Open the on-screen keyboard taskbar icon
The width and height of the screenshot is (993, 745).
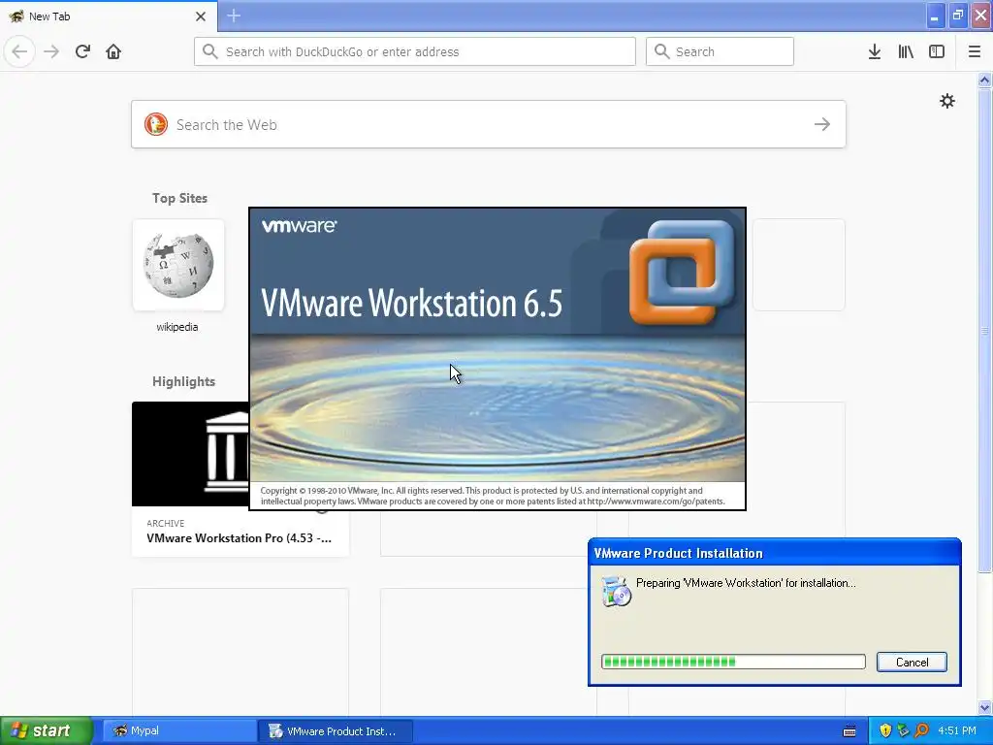pos(849,731)
